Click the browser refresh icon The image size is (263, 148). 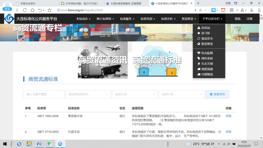click(25, 10)
